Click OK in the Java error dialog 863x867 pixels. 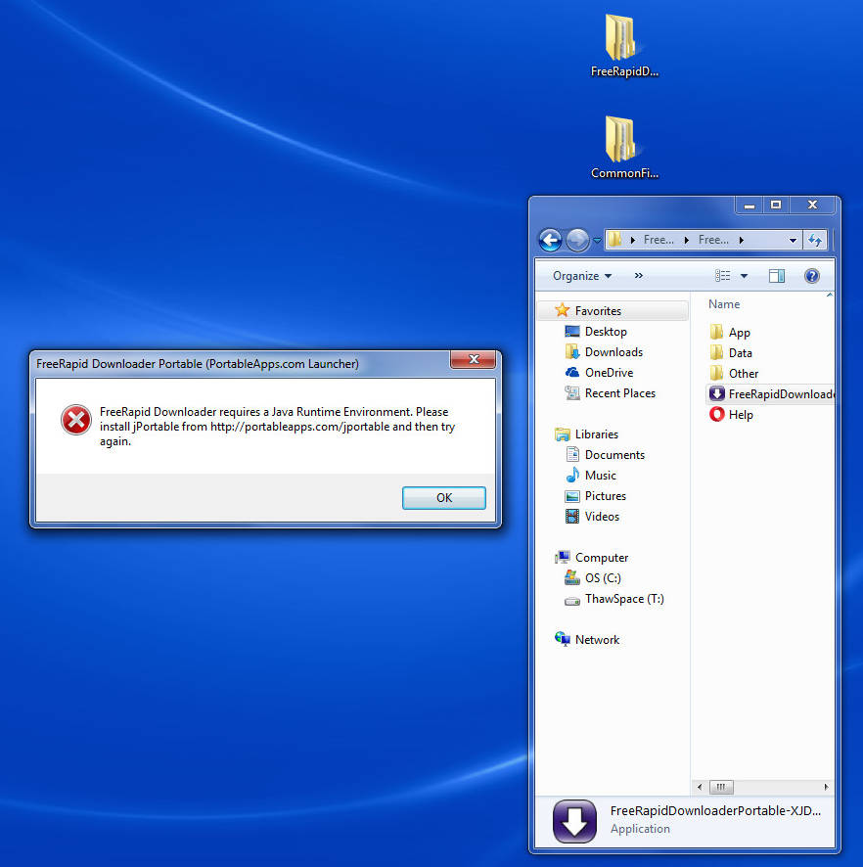(x=444, y=498)
